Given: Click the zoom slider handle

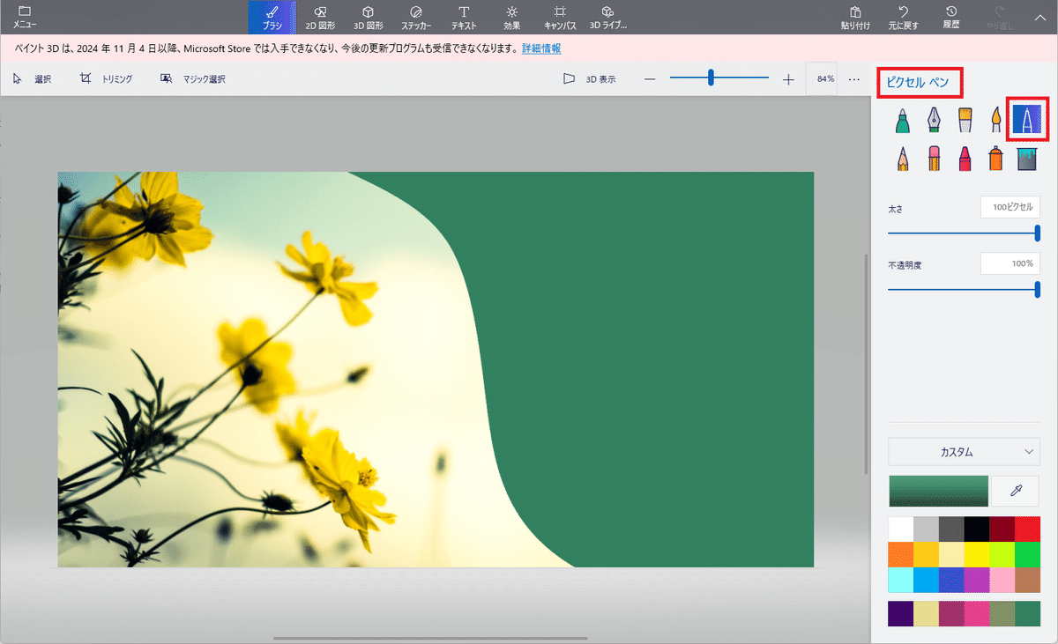Looking at the screenshot, I should [x=711, y=78].
